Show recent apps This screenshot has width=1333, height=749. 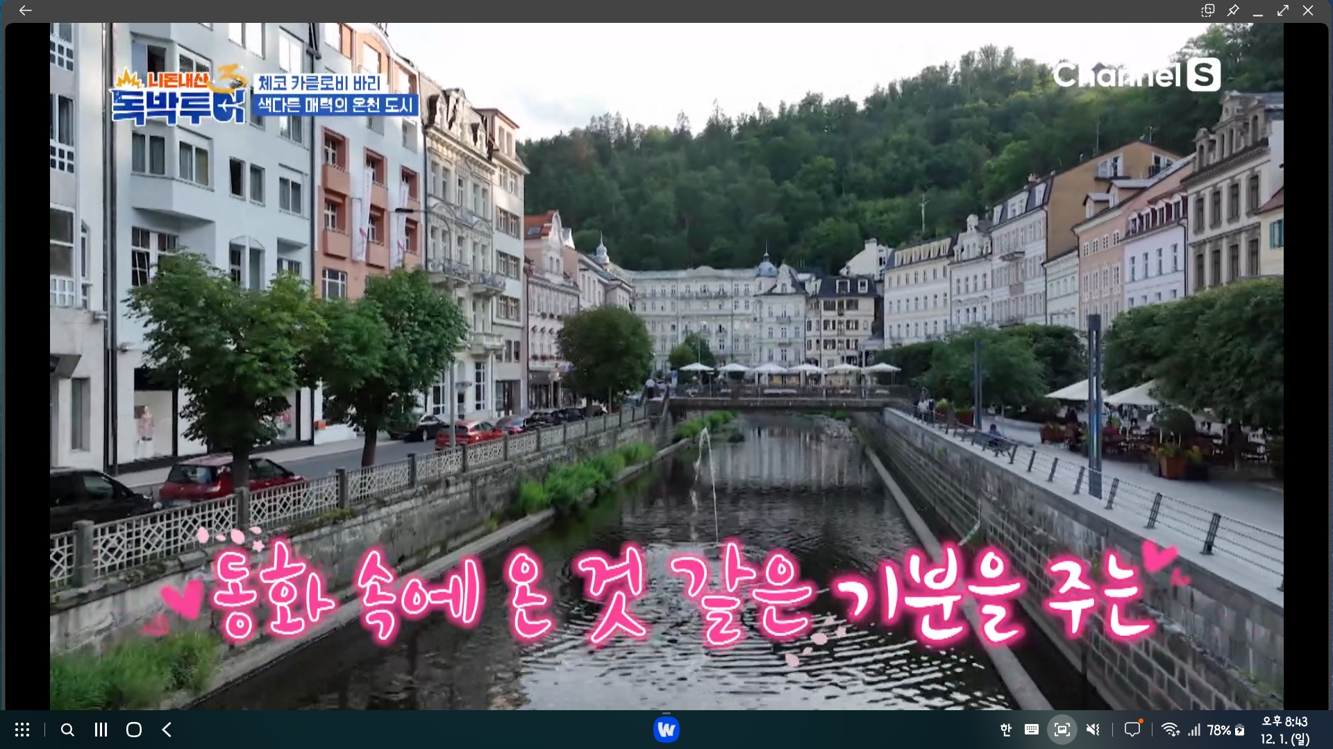click(x=101, y=730)
